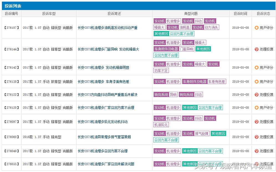
Task: Click the 功率不足 problem tag
Action: click(161, 71)
